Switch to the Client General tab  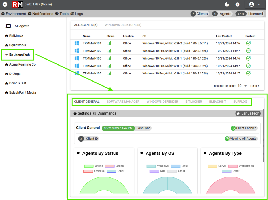[87, 102]
